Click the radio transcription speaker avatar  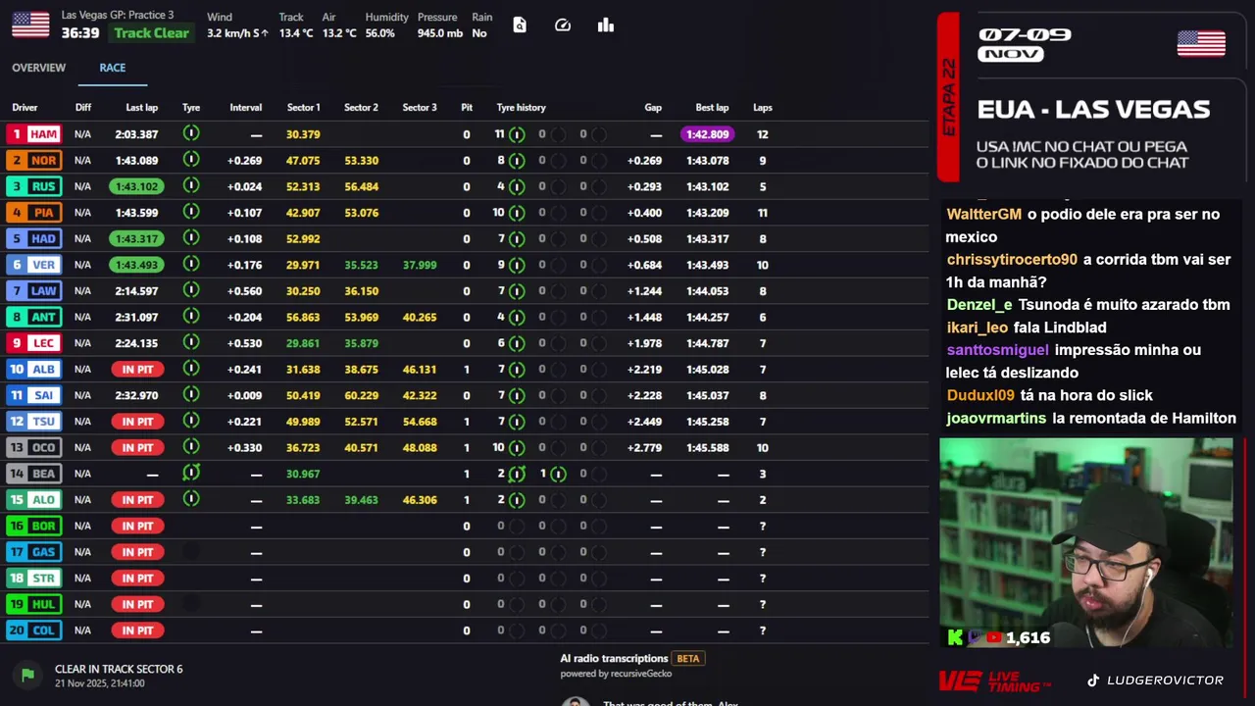tap(576, 700)
